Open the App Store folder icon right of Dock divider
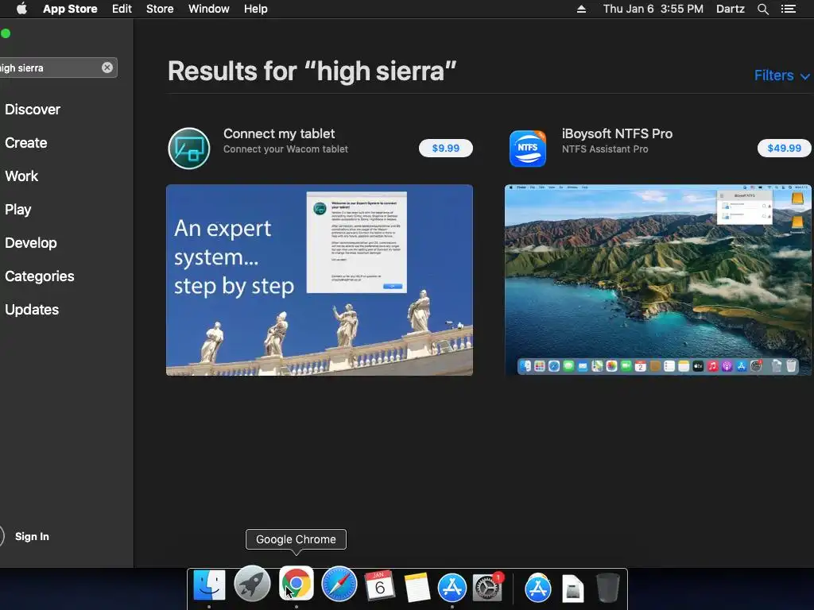The height and width of the screenshot is (610, 814). click(538, 587)
